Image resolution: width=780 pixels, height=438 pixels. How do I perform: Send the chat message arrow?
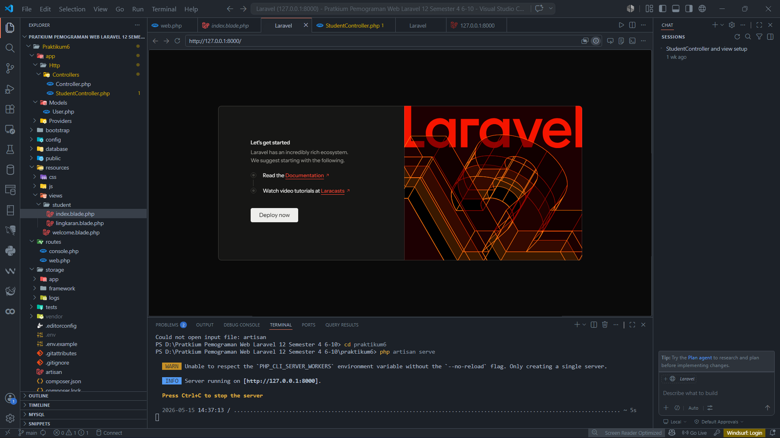click(x=767, y=408)
